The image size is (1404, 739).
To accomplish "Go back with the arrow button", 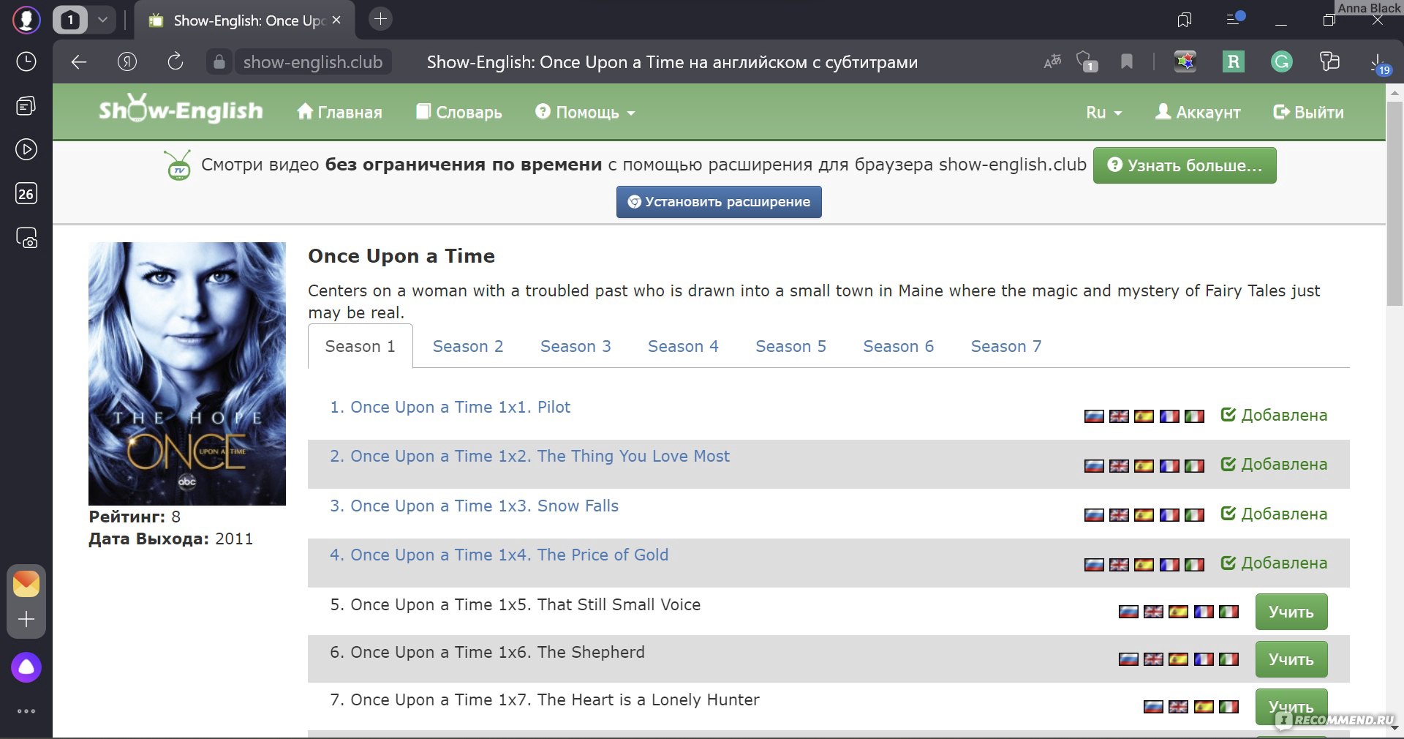I will [79, 62].
